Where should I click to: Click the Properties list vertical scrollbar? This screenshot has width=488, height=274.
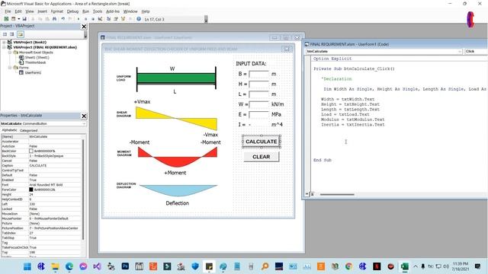[83, 190]
